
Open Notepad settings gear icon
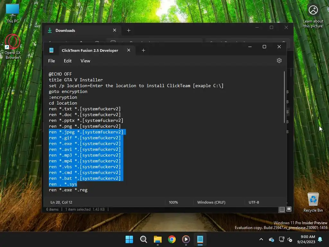[x=279, y=60]
